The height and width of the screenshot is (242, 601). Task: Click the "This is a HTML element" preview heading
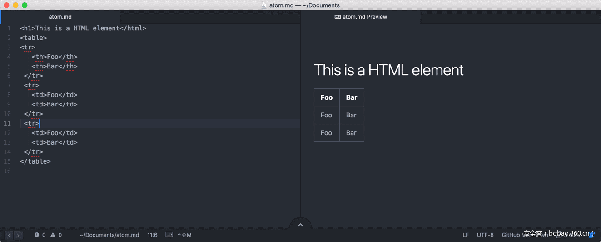coord(388,70)
